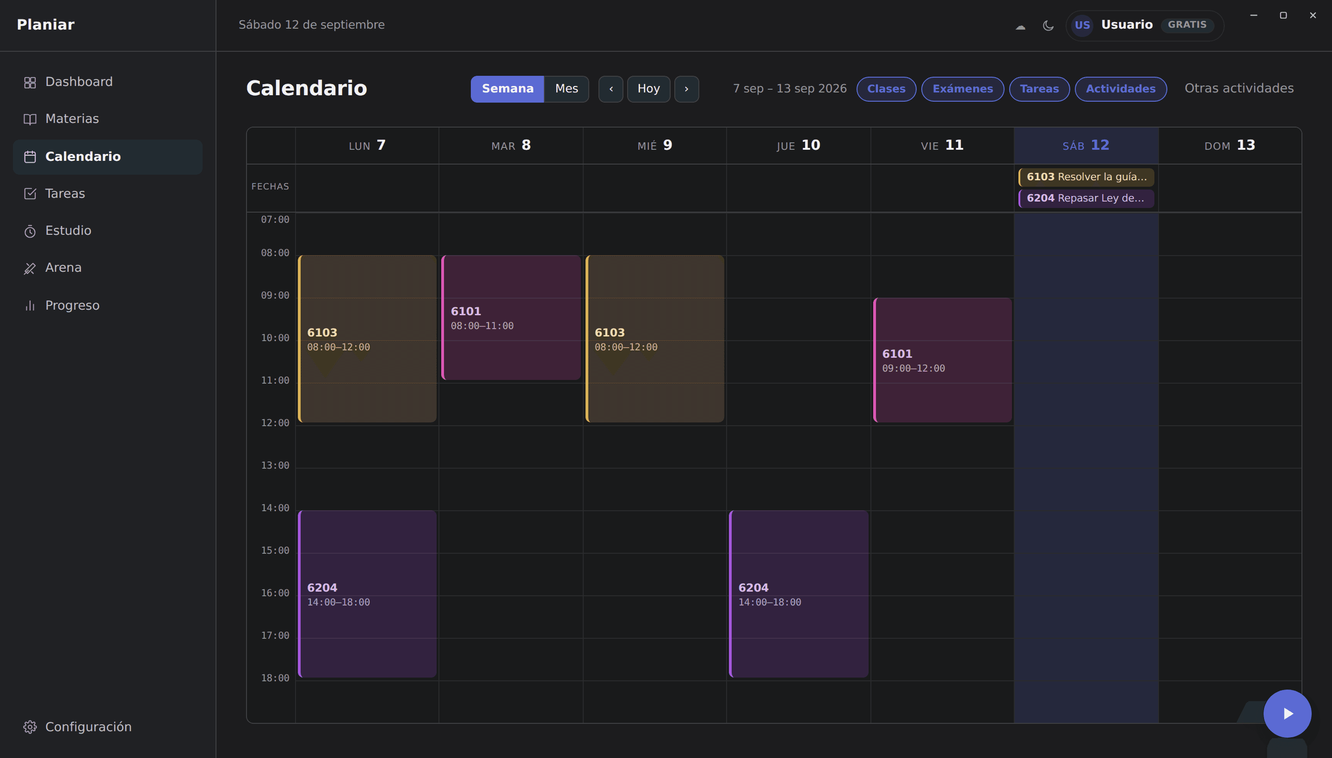Toggle the Clases filter chip
Viewport: 1332px width, 758px height.
886,89
